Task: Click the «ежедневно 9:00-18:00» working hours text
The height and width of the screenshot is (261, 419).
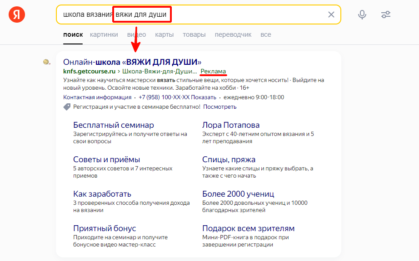Action: point(254,97)
